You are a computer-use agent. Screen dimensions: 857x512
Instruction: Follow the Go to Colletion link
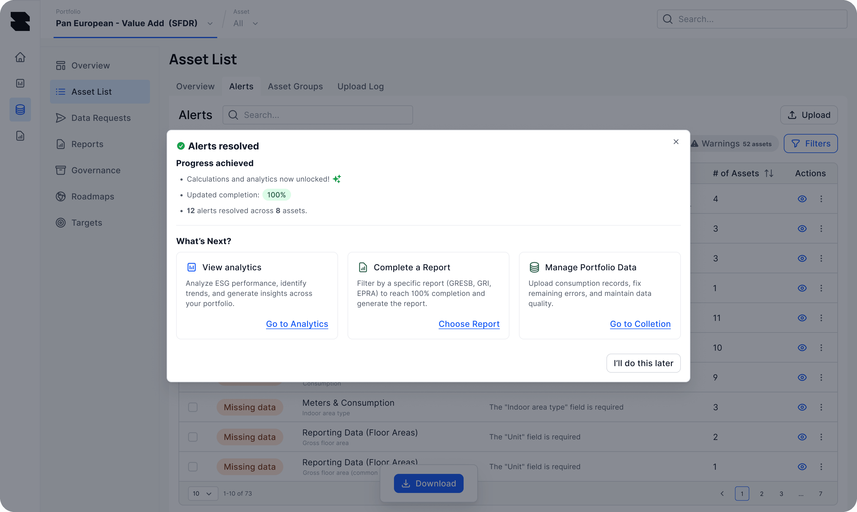point(640,324)
